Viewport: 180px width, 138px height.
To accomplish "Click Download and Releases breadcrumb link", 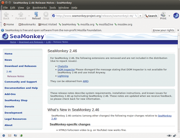I will coord(31,42).
